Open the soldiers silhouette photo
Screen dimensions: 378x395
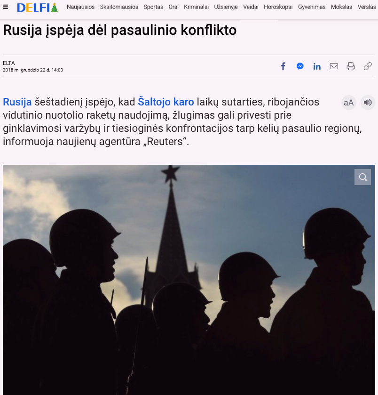tap(189, 280)
